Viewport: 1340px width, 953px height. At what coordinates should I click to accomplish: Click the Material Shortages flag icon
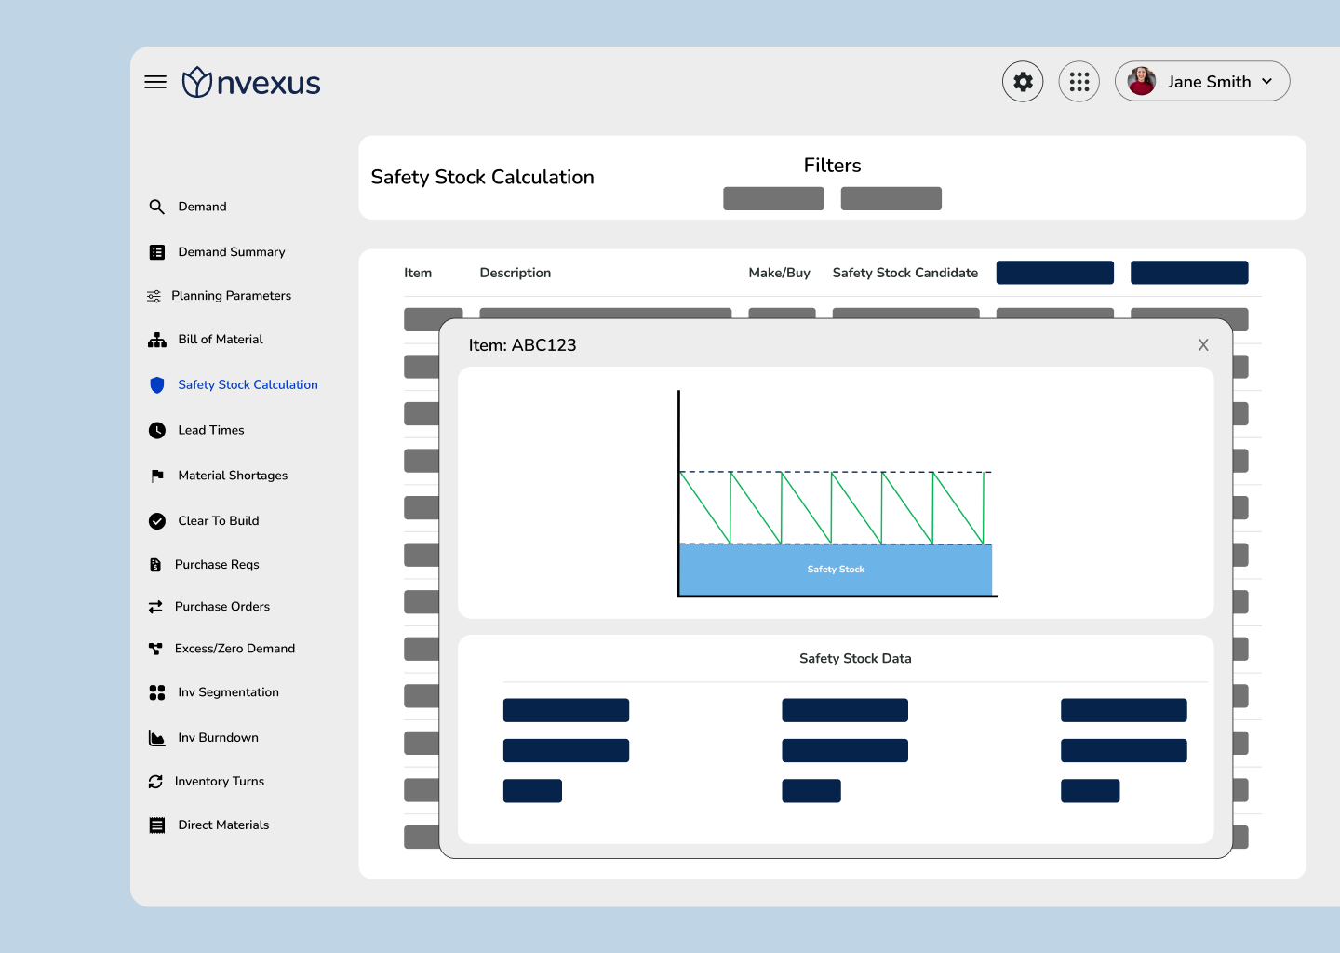click(x=157, y=476)
